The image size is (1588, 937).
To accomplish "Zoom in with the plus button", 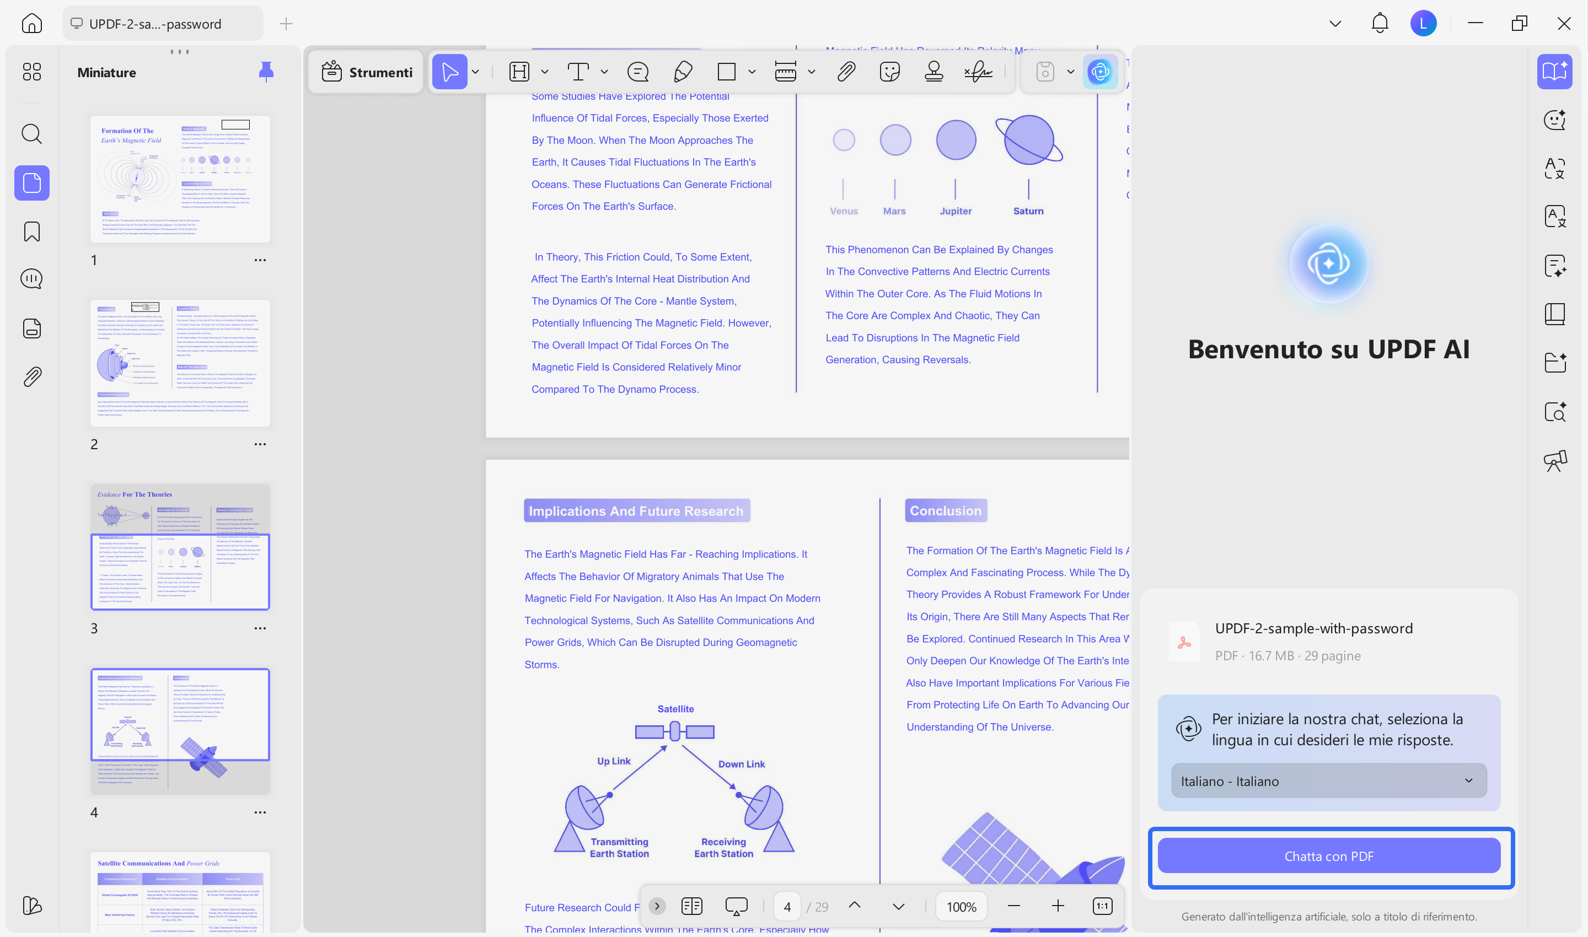I will coord(1058,907).
